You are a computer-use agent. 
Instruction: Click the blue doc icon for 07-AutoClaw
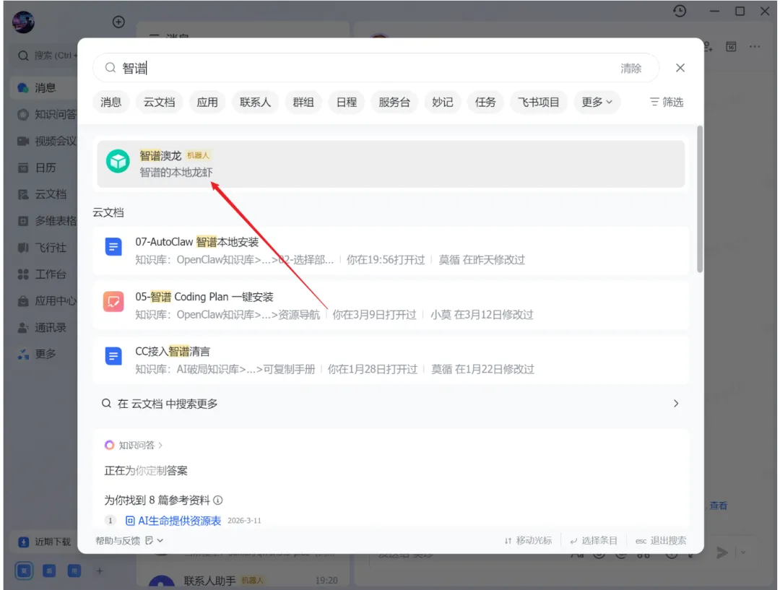(x=113, y=246)
